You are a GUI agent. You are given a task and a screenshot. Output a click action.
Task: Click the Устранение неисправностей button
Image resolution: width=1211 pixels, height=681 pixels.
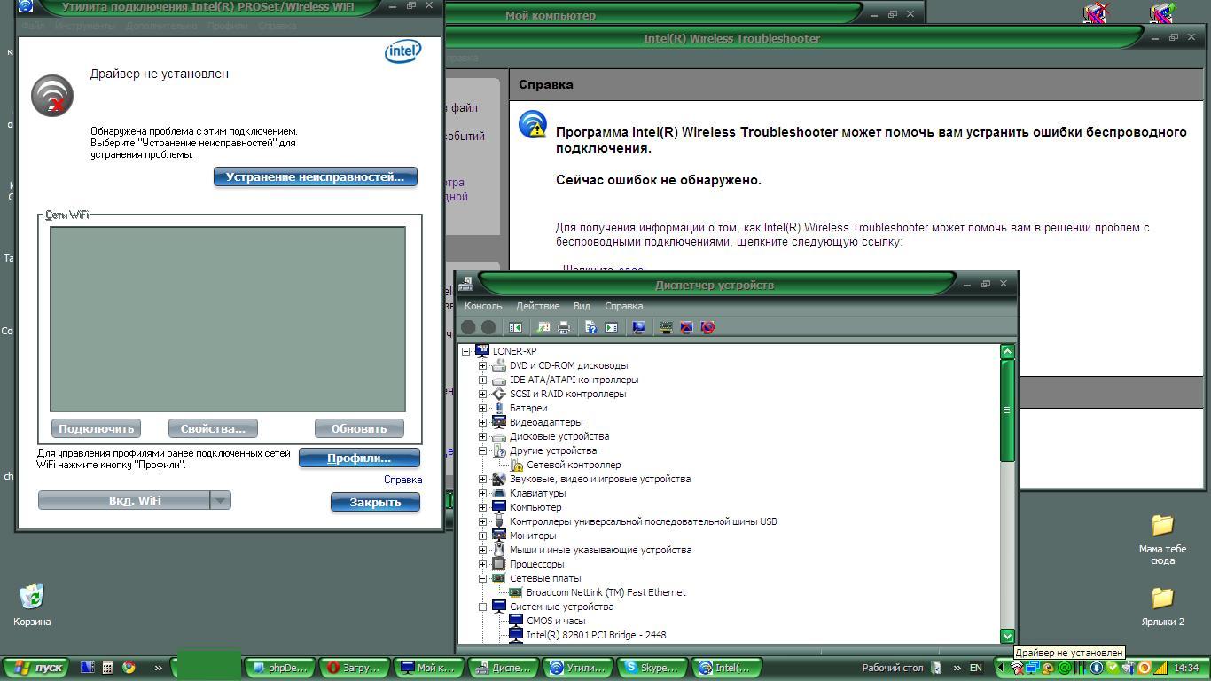pyautogui.click(x=315, y=176)
